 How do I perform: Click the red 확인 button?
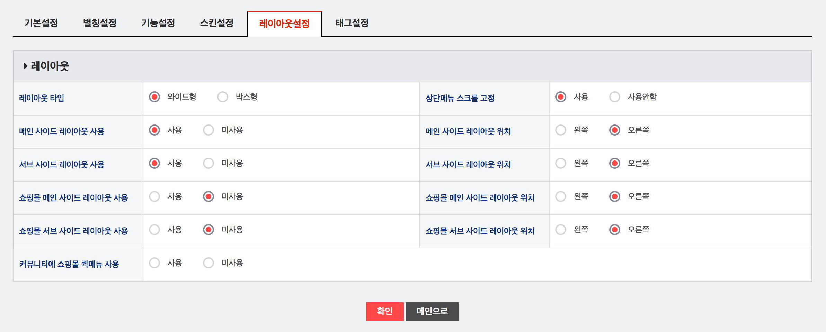coord(385,311)
